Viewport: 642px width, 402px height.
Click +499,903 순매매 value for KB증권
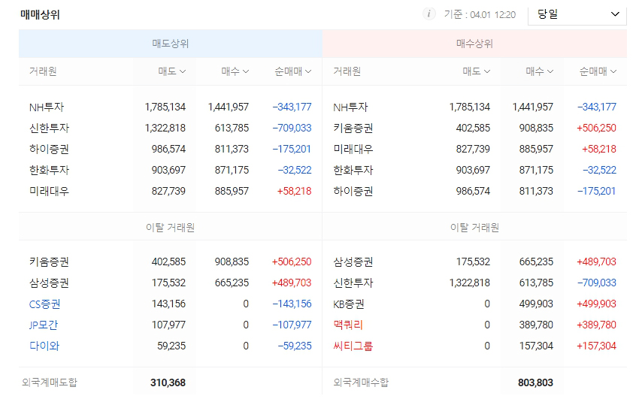(x=596, y=304)
